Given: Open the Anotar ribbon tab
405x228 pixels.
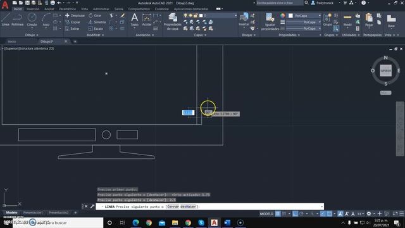Looking at the screenshot, I should click(49, 9).
